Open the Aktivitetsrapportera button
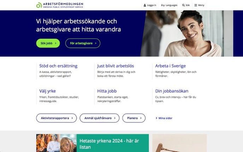 (57, 118)
